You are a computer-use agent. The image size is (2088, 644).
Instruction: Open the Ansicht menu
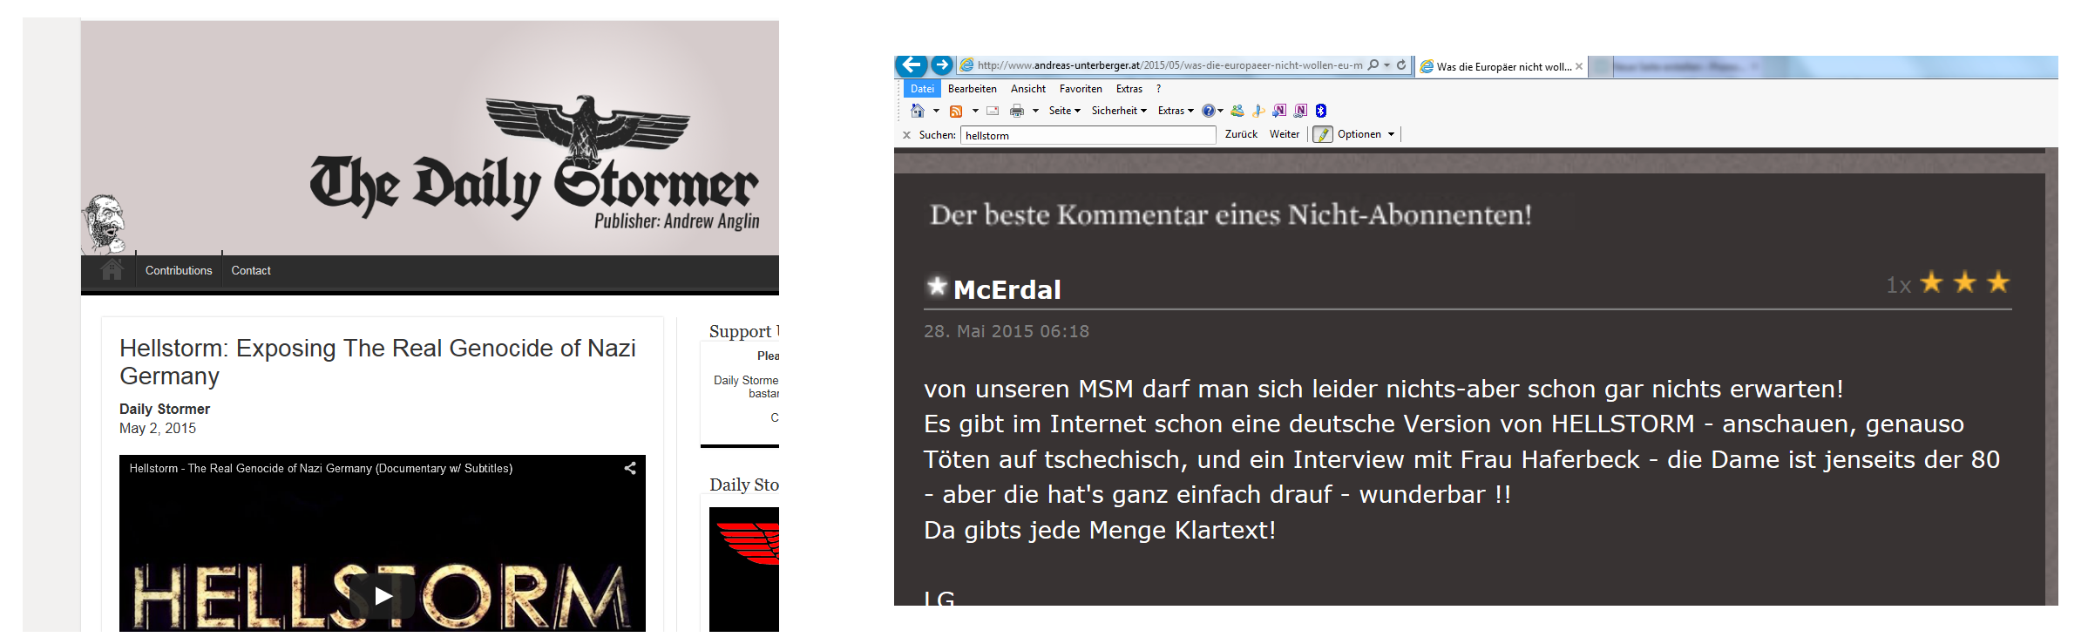coord(1028,89)
